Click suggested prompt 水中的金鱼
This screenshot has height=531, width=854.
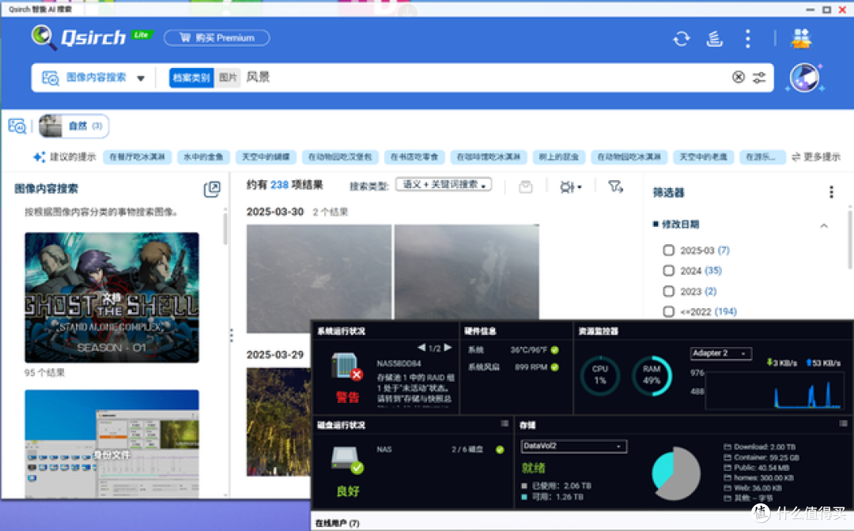tap(203, 156)
